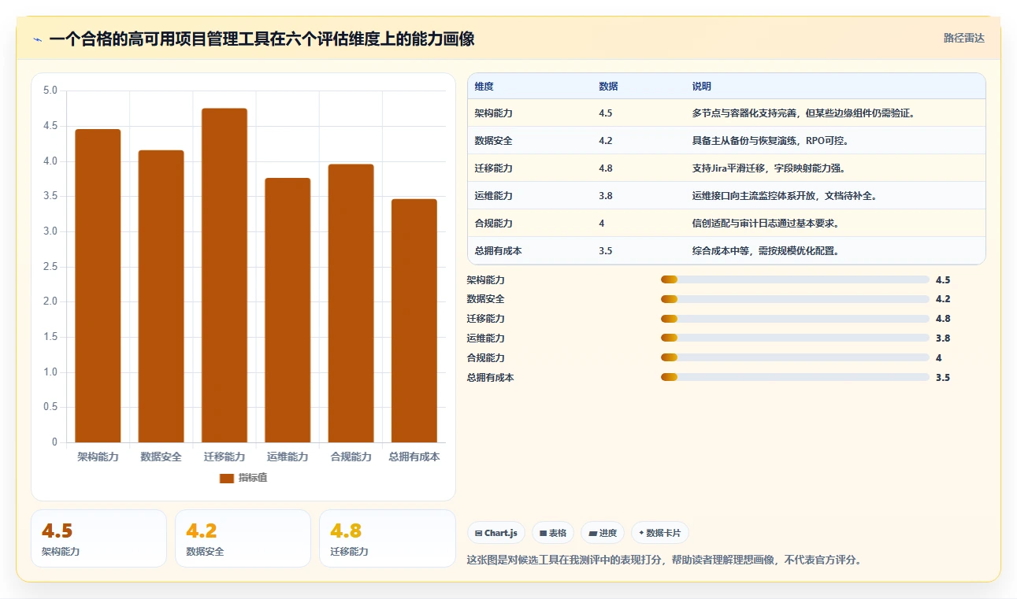Select the 合规能力 table row cell
This screenshot has width=1017, height=599.
click(x=494, y=224)
